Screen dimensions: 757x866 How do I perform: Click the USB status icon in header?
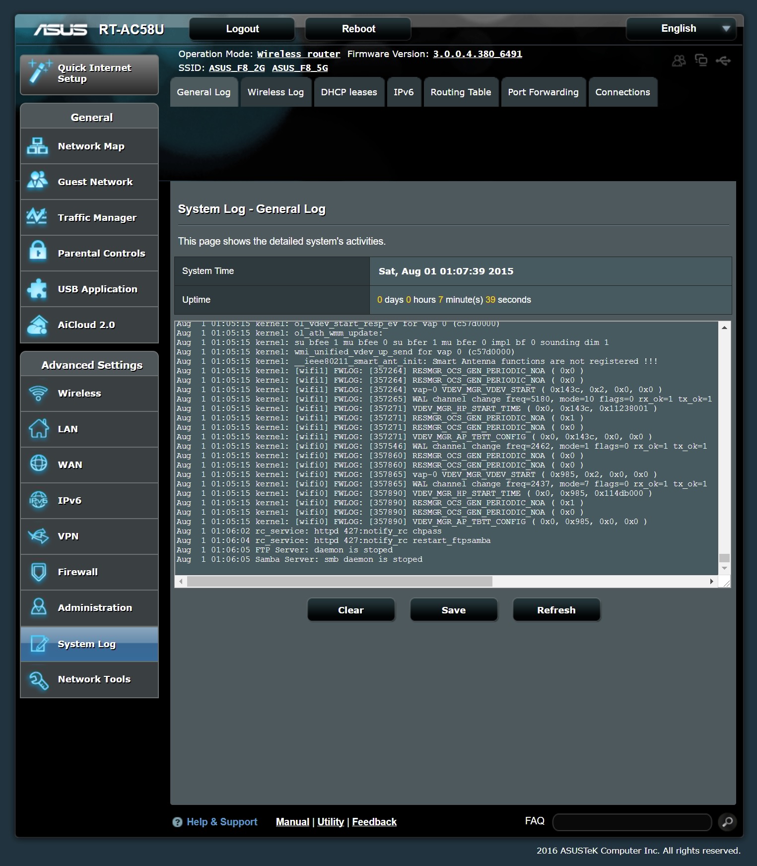723,61
